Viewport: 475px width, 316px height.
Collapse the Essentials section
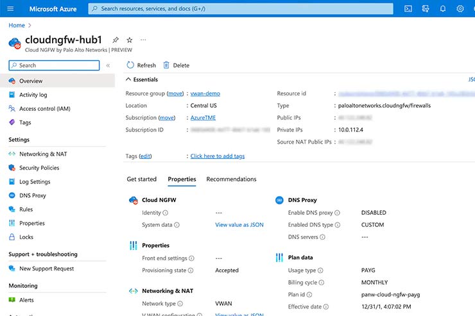pyautogui.click(x=128, y=79)
